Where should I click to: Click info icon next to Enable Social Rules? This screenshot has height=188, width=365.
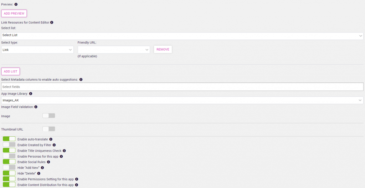(48, 162)
